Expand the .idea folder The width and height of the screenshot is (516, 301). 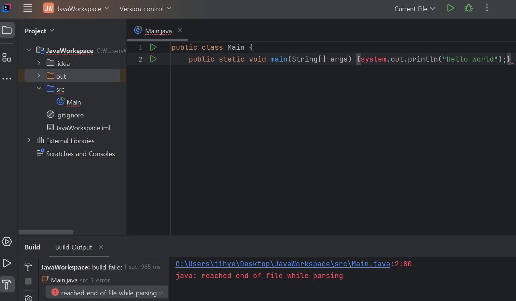click(39, 63)
